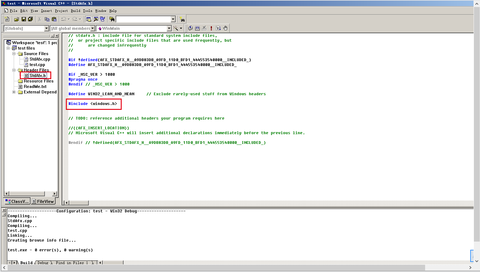Image resolution: width=480 pixels, height=272 pixels.
Task: Open the Help menu
Action: pyautogui.click(x=113, y=11)
